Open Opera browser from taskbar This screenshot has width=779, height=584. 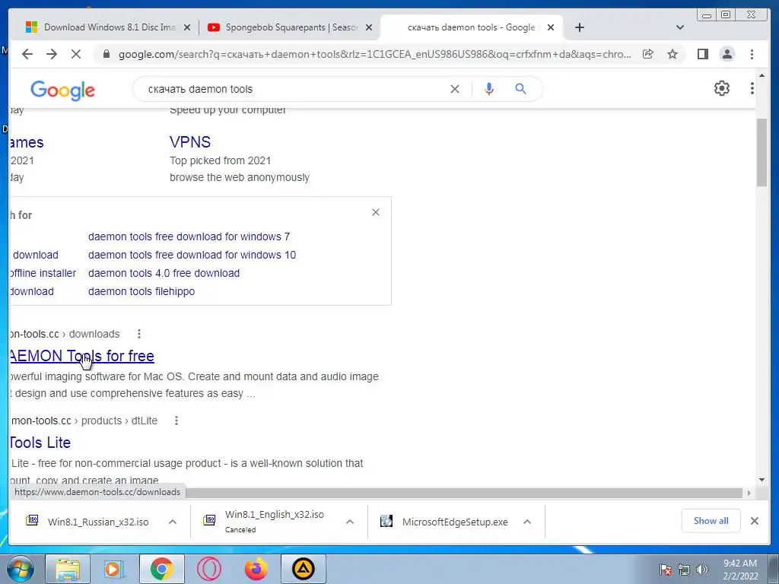tap(208, 569)
